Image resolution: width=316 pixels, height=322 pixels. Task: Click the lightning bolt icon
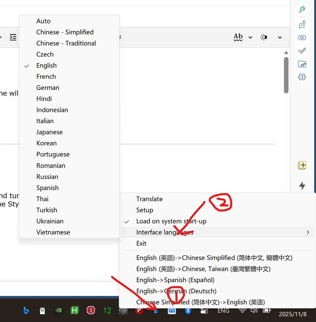[302, 186]
